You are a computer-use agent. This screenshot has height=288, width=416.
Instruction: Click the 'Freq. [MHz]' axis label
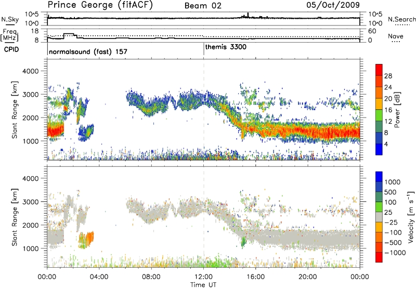coord(10,35)
